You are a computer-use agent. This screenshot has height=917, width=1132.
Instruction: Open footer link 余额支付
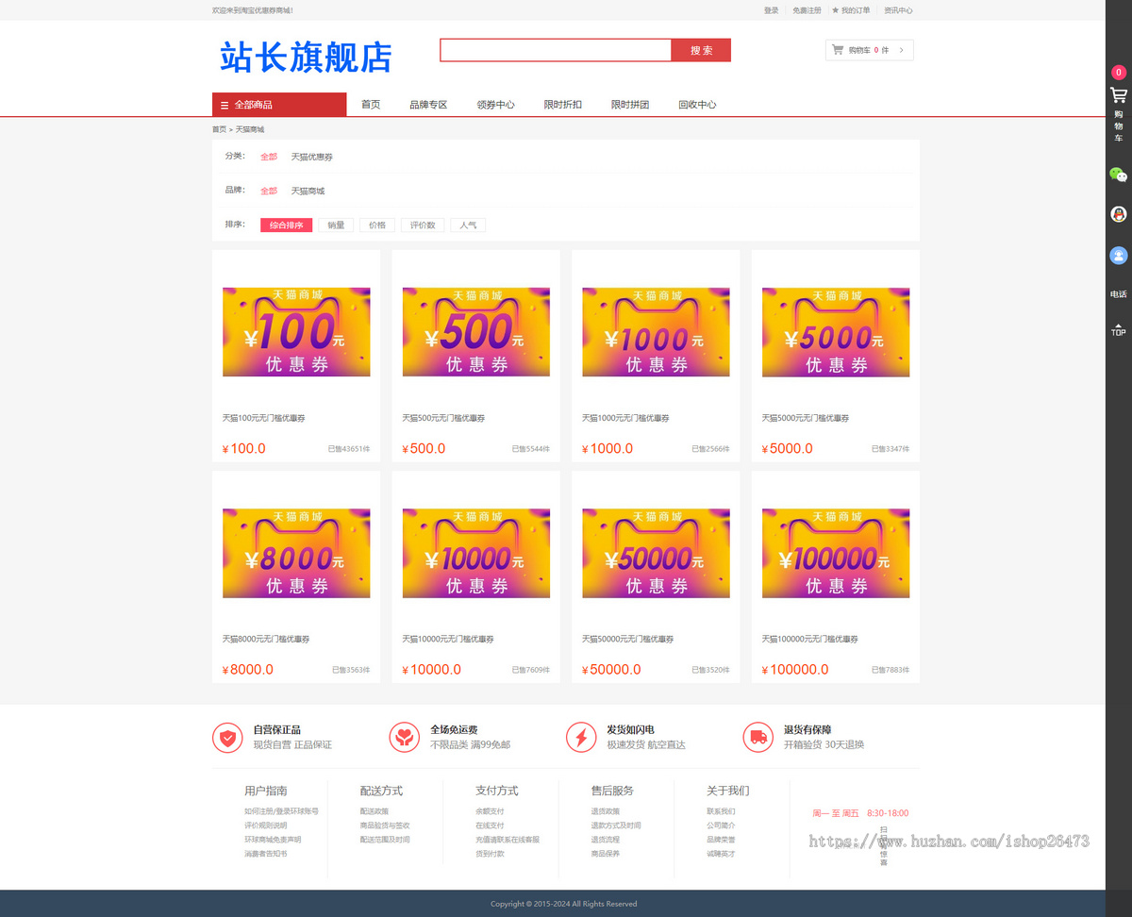pos(490,811)
